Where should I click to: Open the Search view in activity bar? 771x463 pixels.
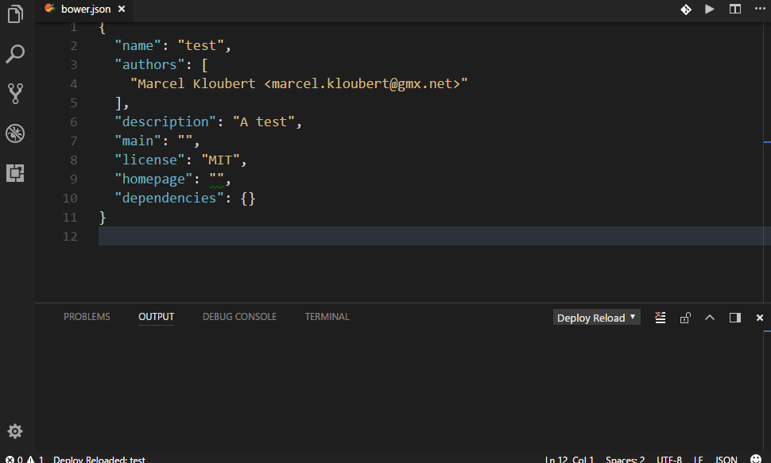point(15,53)
